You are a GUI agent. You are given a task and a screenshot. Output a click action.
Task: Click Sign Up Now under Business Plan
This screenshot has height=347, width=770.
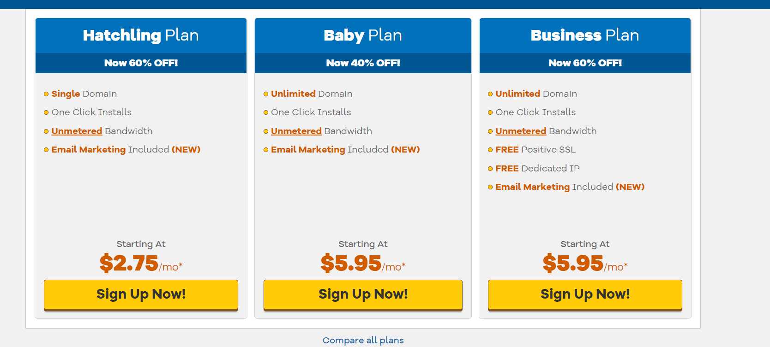click(585, 294)
